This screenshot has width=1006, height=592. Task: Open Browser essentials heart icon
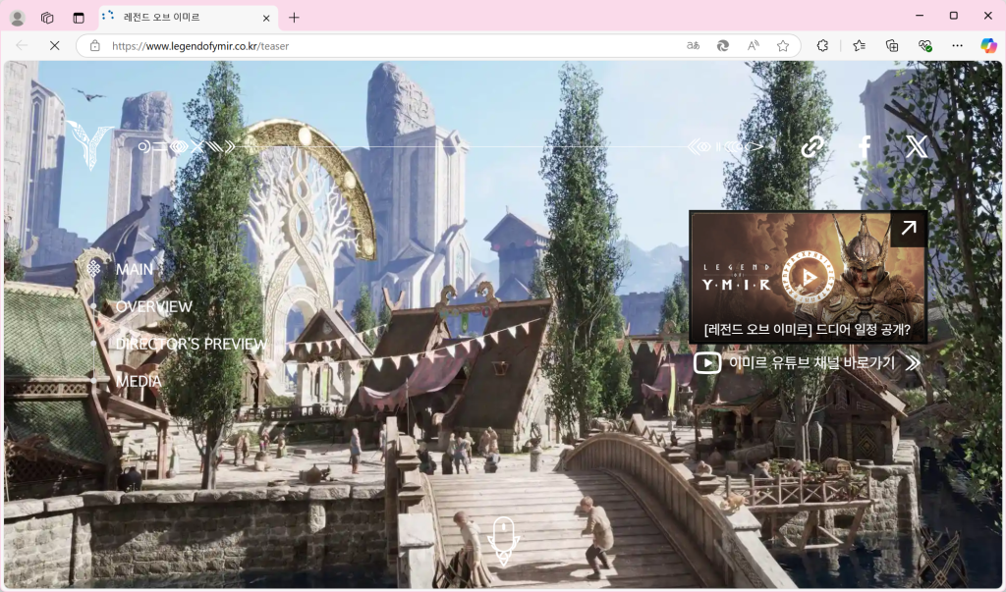924,45
